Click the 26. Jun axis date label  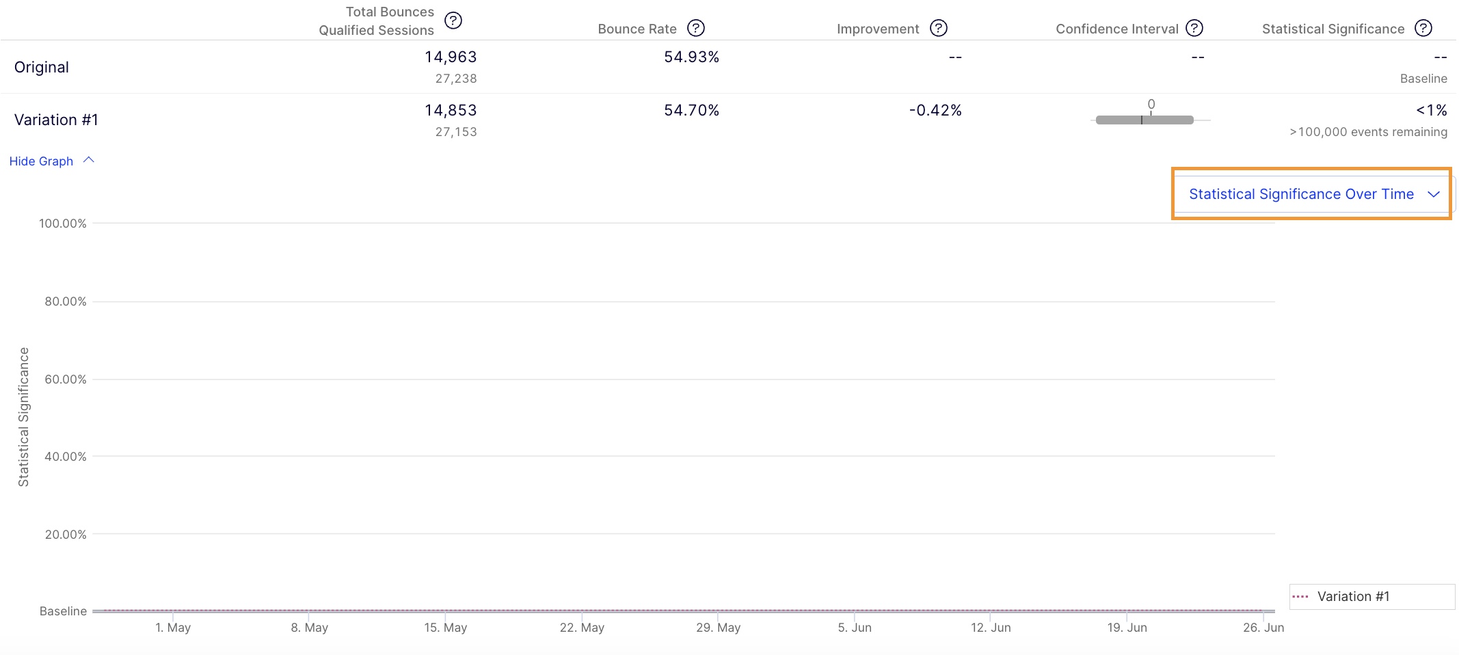1263,627
